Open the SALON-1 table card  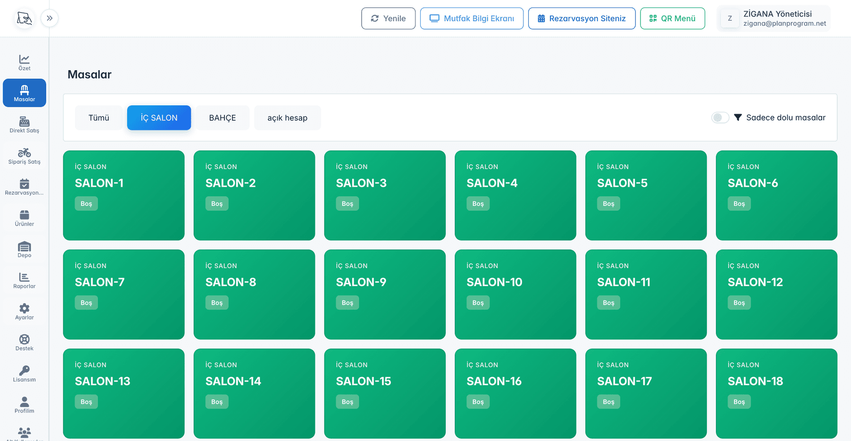[x=124, y=195]
